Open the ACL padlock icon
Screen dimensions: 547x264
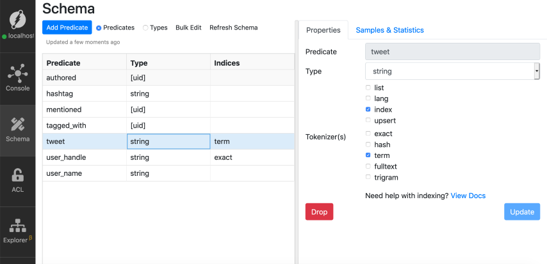[x=18, y=179]
